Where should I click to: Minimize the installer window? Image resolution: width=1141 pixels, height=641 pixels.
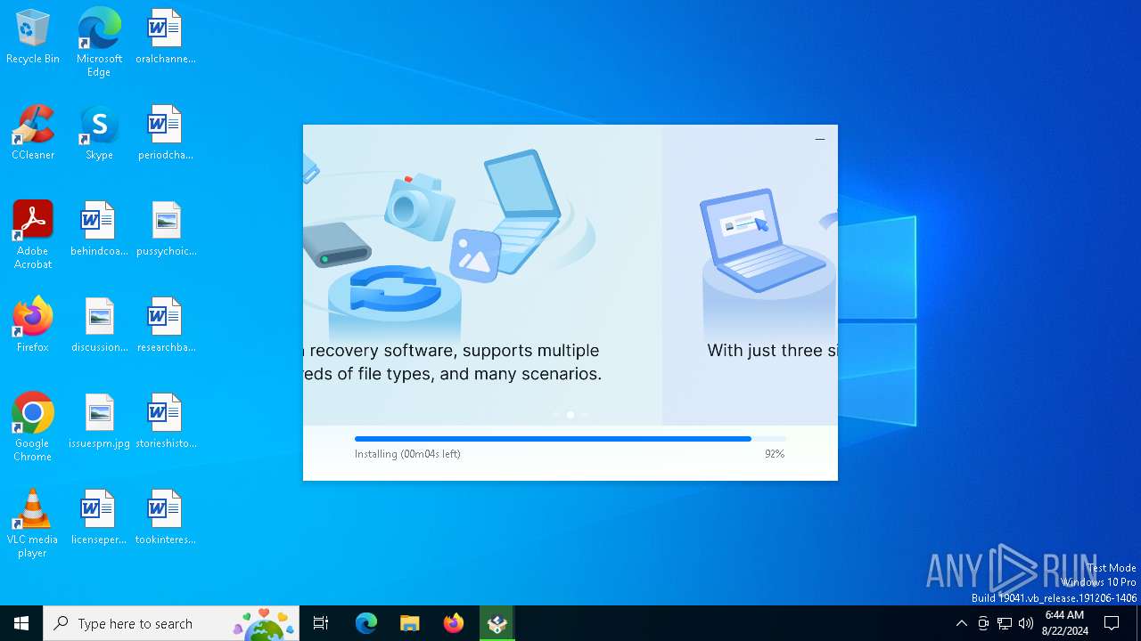[820, 139]
